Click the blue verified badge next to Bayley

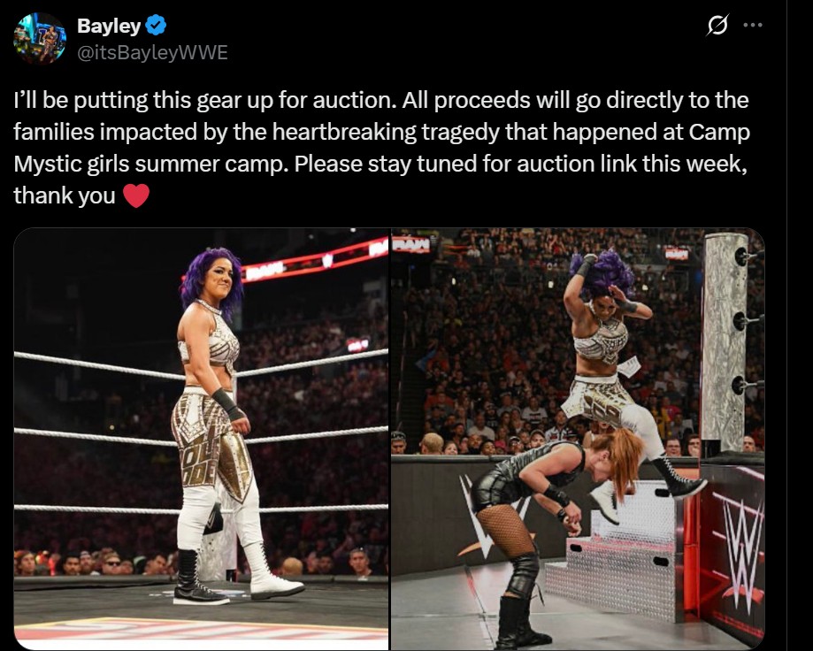tap(156, 26)
